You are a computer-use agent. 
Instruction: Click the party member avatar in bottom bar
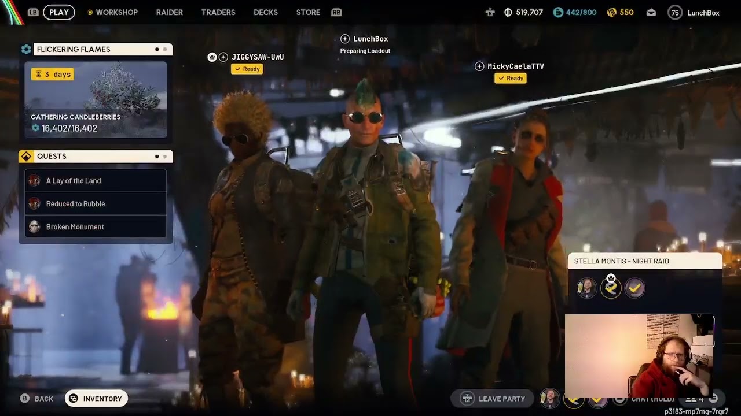(x=549, y=399)
